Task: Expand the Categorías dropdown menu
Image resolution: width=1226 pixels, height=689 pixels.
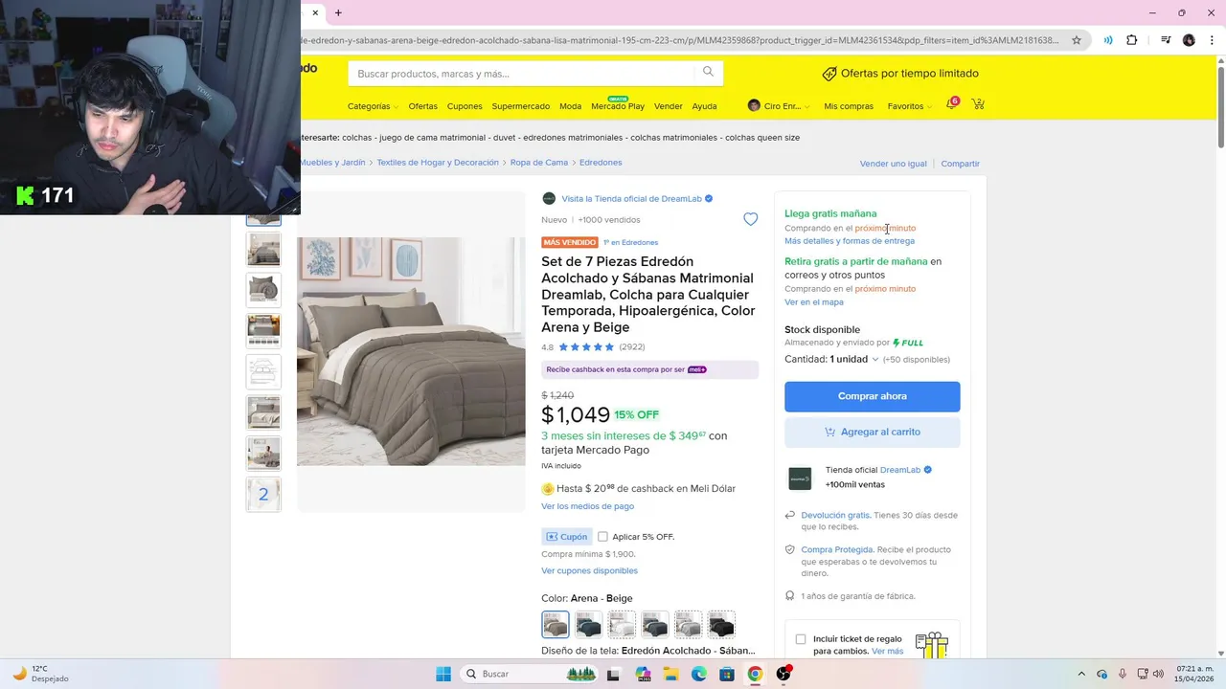Action: point(372,106)
